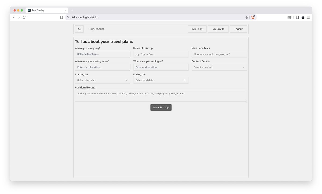Click inside the Maximum Seats input field
This screenshot has width=322, height=194.
pyautogui.click(x=219, y=54)
